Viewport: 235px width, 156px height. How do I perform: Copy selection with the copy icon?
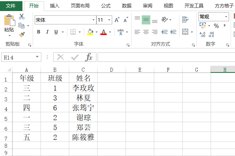[21, 26]
